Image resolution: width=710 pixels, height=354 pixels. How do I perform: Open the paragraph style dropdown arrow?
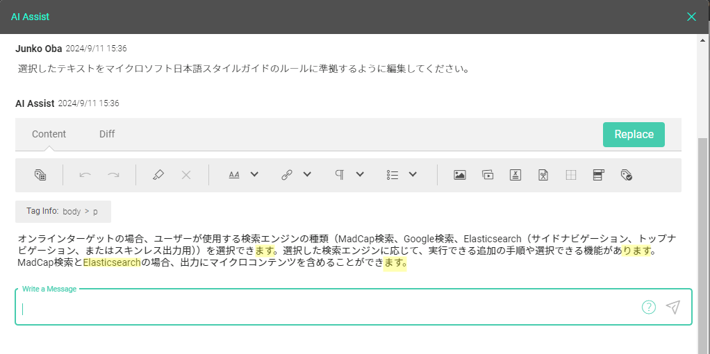coord(360,174)
